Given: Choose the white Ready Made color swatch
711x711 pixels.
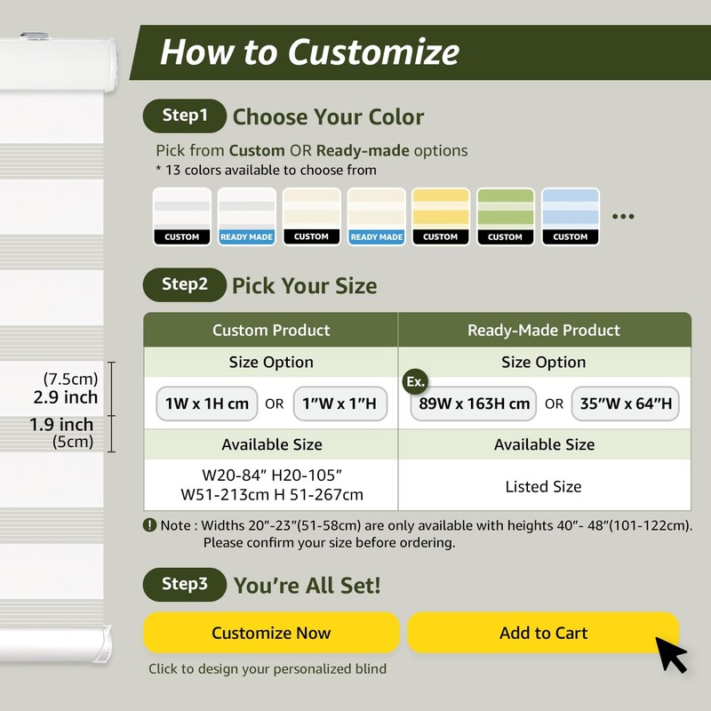Looking at the screenshot, I should click(247, 216).
